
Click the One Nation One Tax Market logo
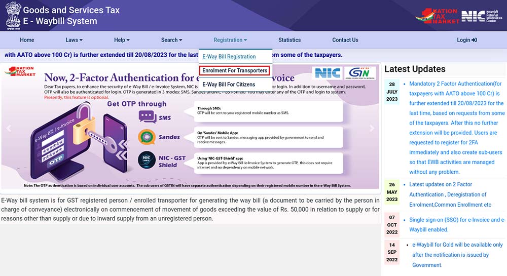coord(437,16)
